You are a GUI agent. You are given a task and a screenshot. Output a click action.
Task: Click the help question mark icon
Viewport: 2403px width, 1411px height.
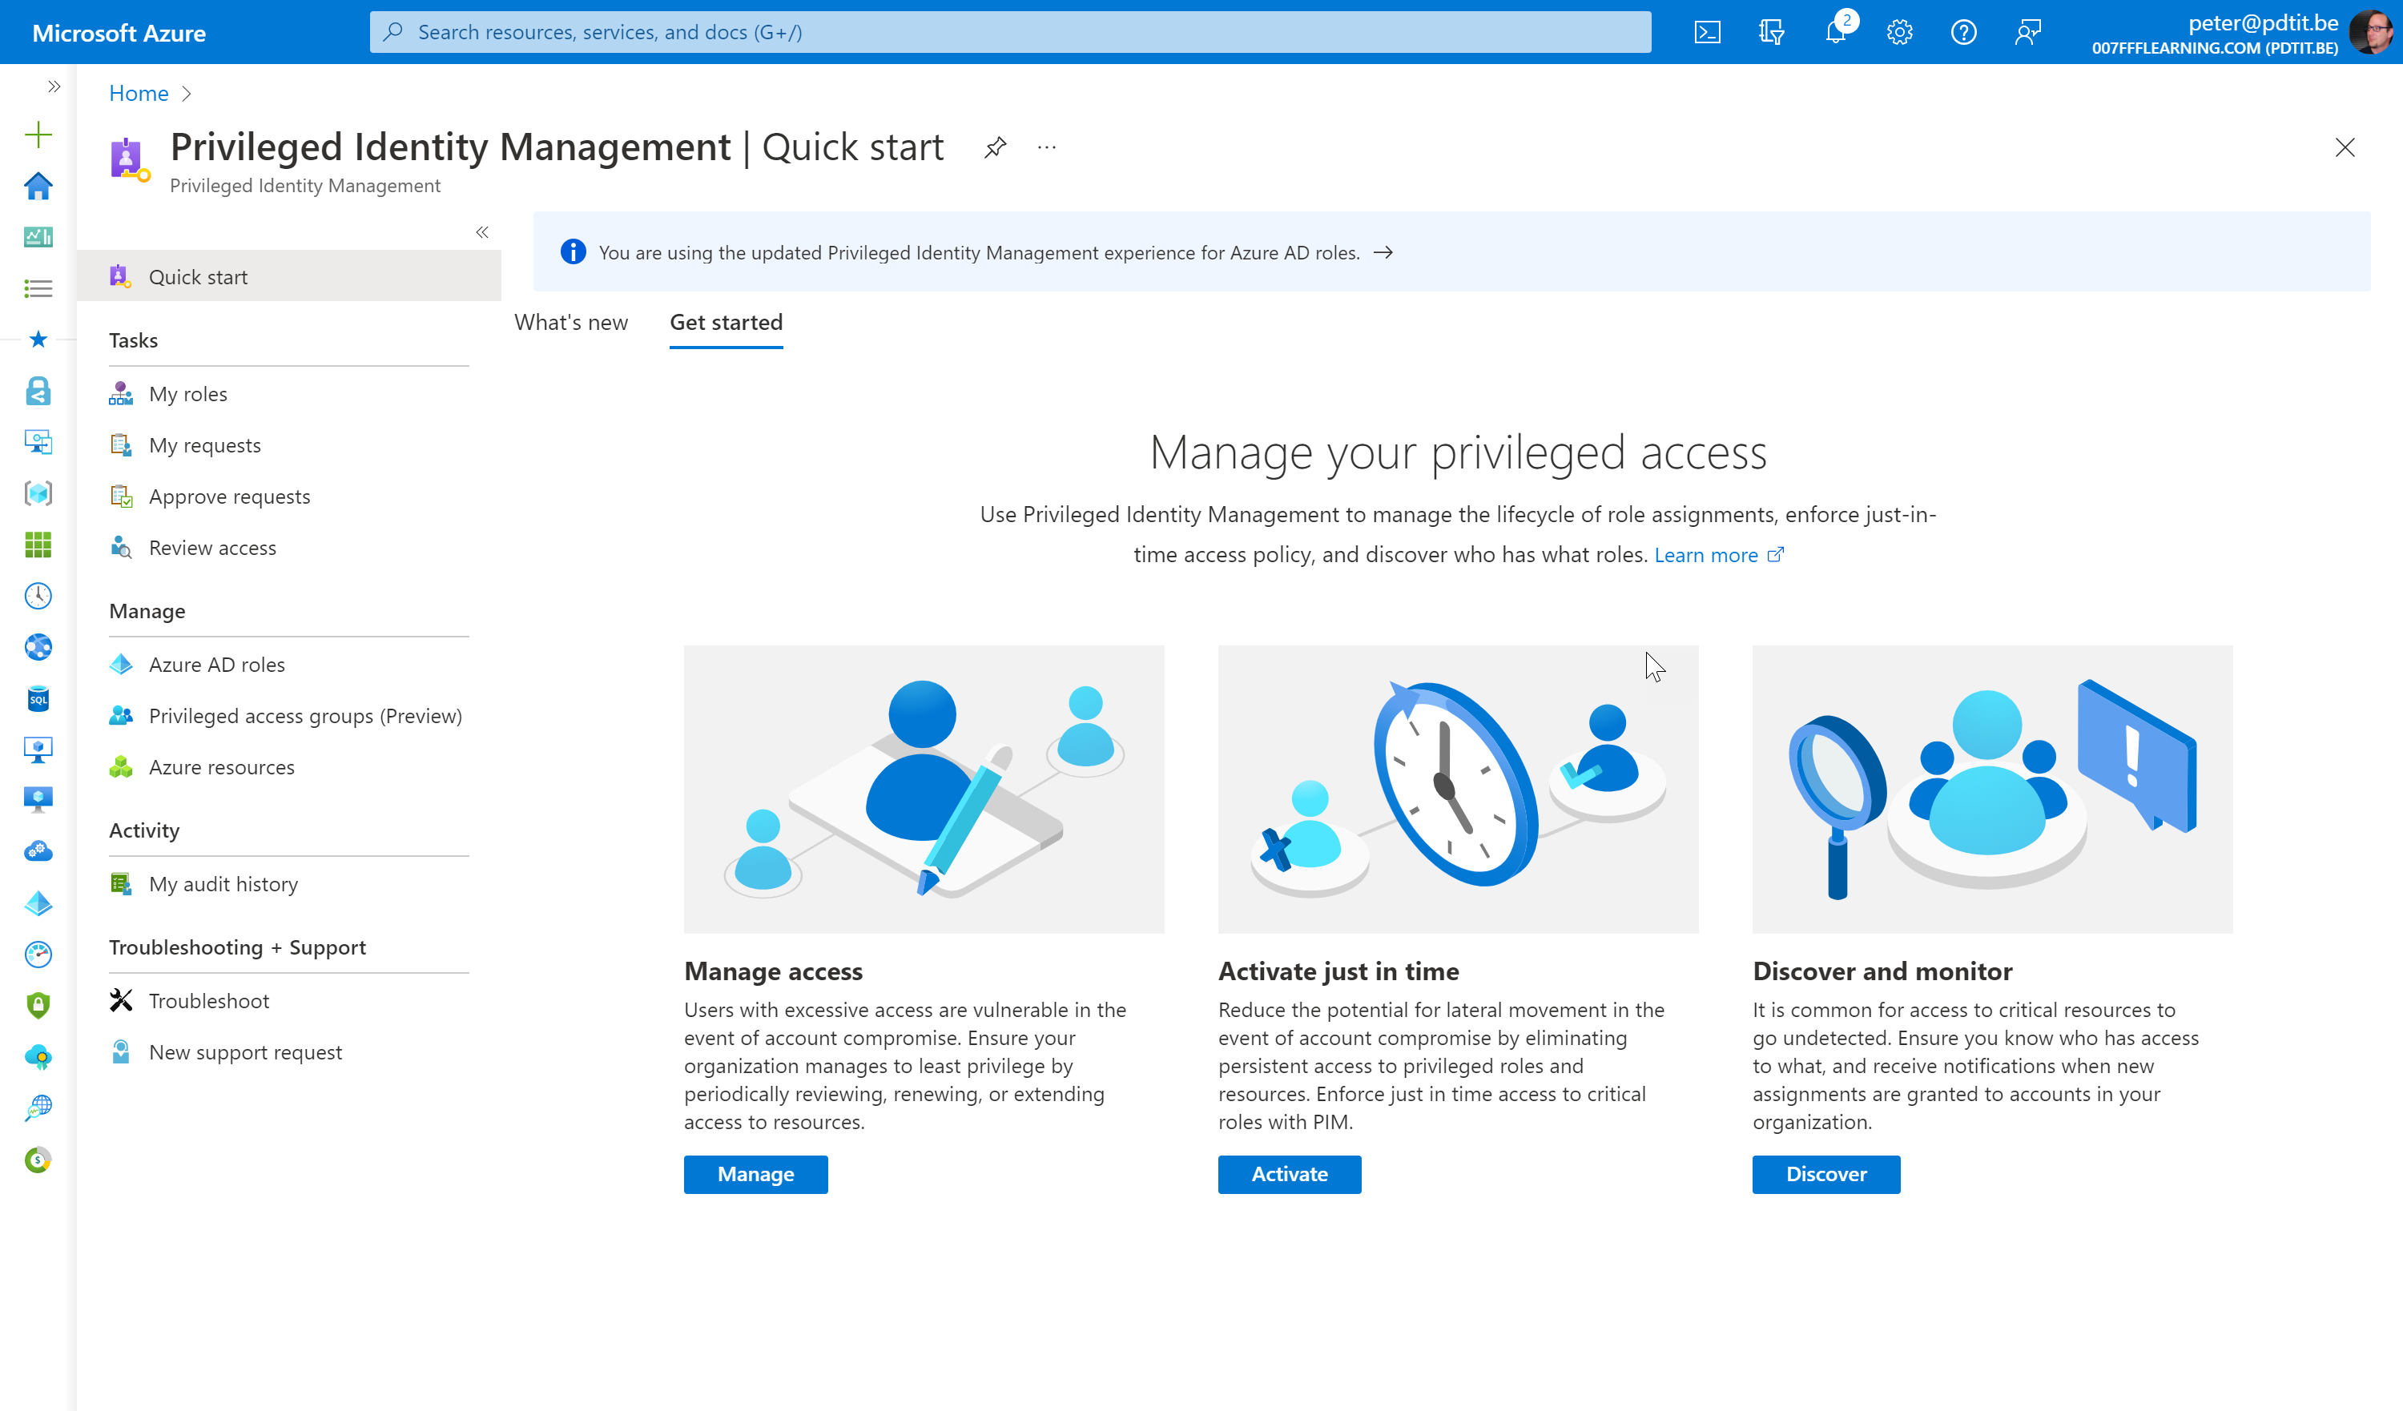pos(1963,32)
